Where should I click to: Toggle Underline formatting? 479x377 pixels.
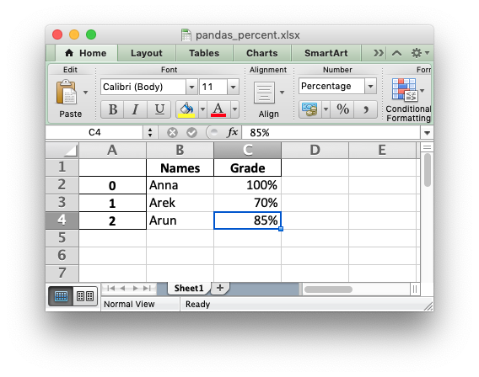(159, 109)
